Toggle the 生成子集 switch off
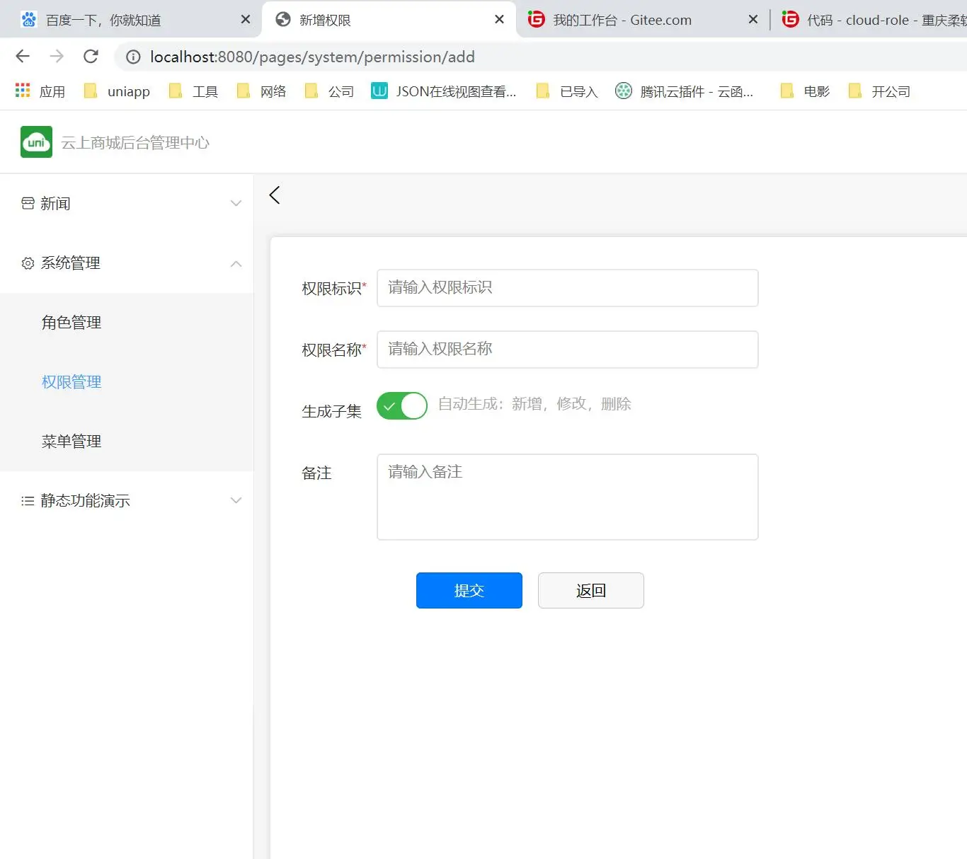Viewport: 967px width, 859px height. pos(402,406)
